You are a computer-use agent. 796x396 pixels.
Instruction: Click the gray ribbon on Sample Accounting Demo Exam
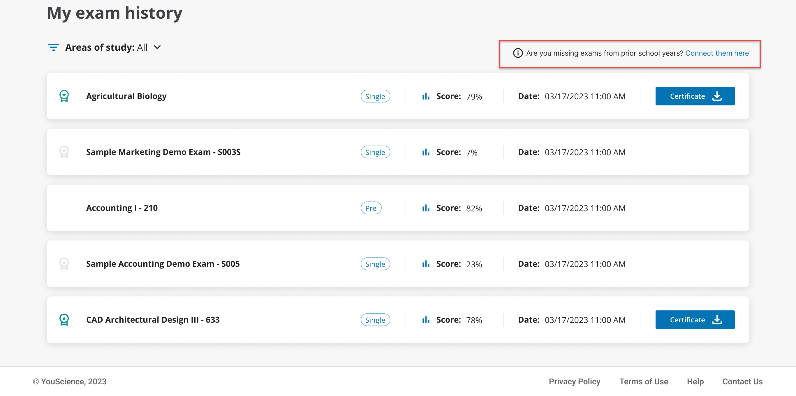coord(64,264)
